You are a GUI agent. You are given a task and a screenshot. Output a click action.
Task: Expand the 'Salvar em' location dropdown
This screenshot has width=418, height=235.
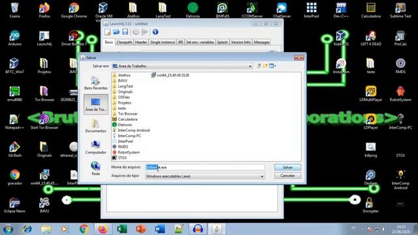(250, 66)
